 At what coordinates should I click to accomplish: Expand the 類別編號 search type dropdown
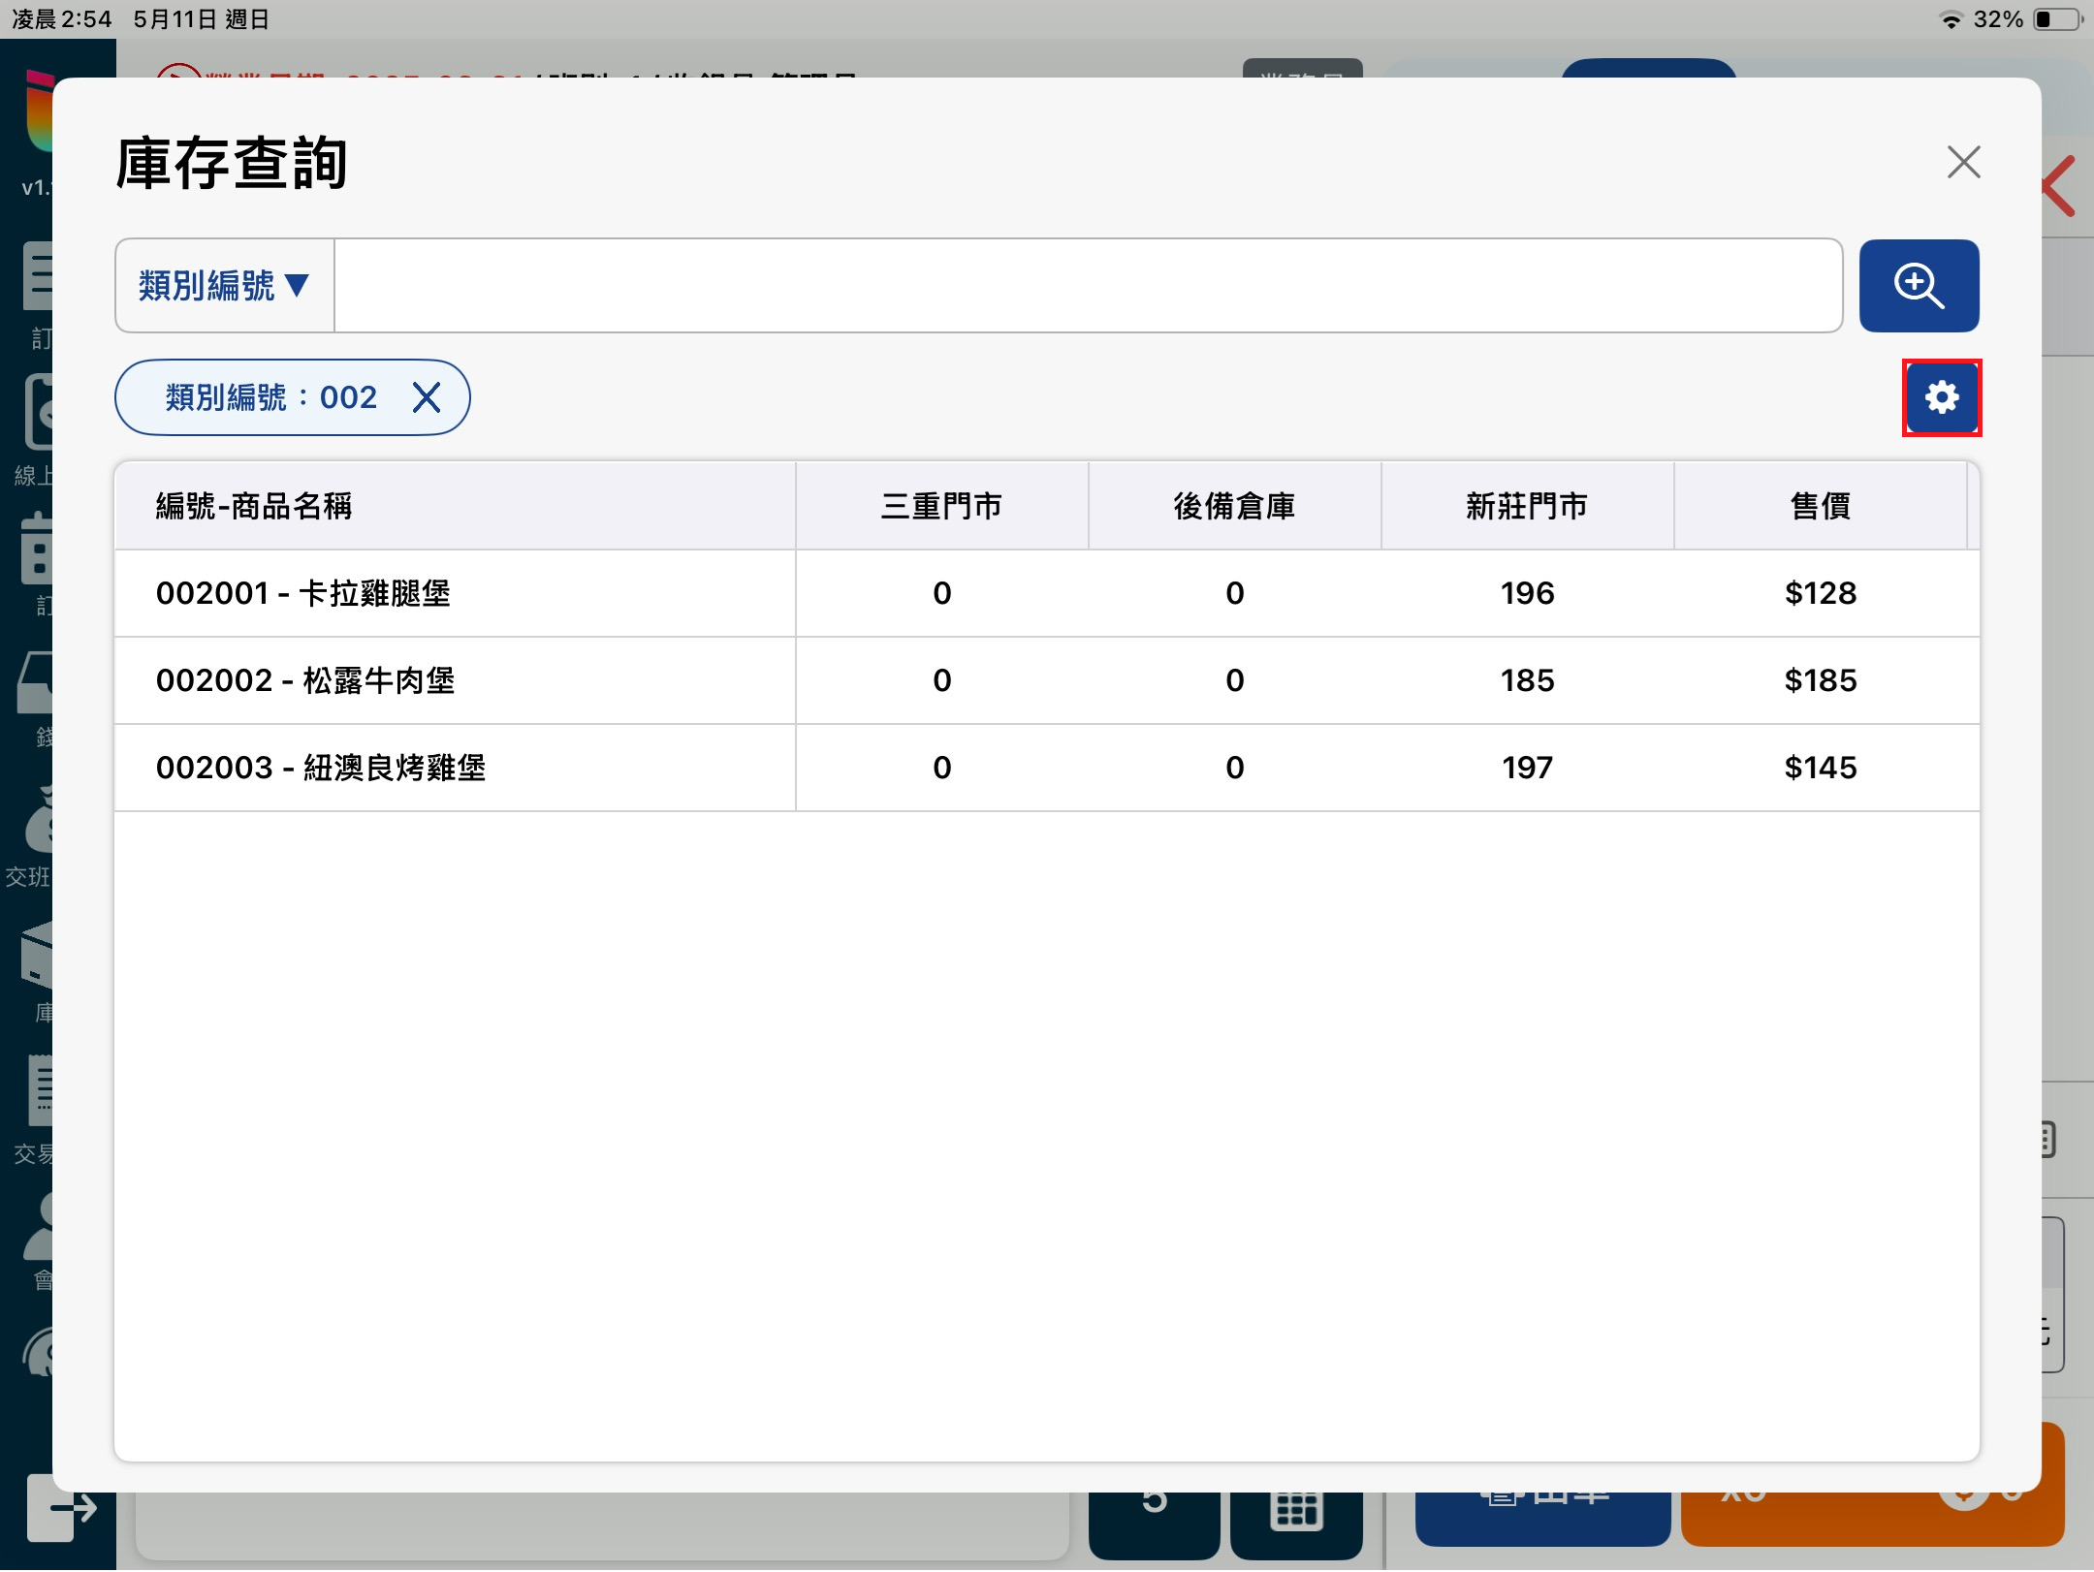point(225,286)
